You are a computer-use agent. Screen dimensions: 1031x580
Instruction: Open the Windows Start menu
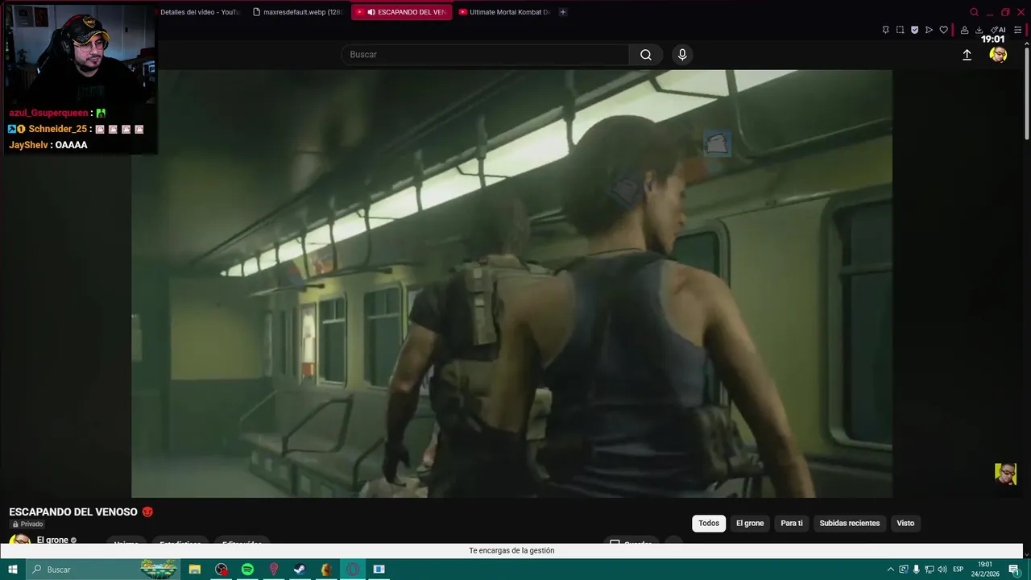click(x=12, y=570)
